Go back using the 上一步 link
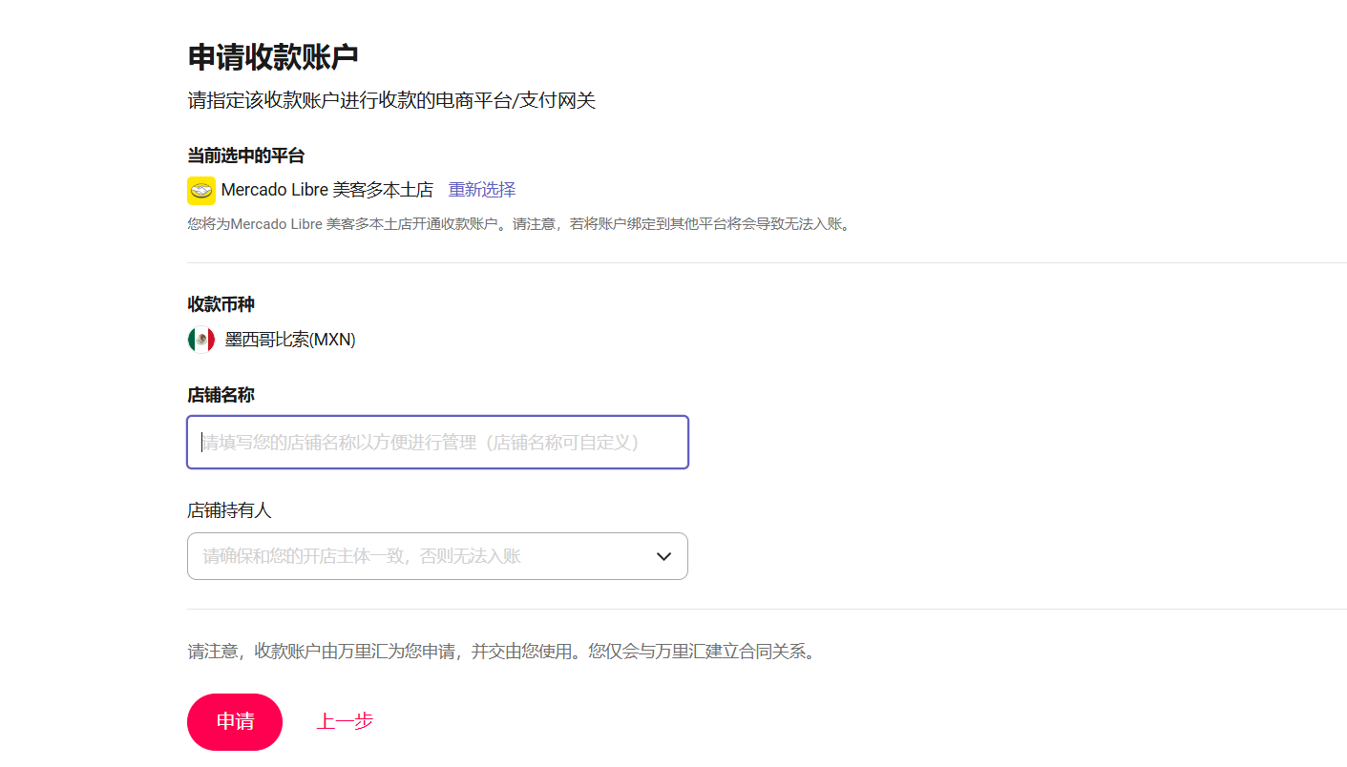 [x=345, y=722]
